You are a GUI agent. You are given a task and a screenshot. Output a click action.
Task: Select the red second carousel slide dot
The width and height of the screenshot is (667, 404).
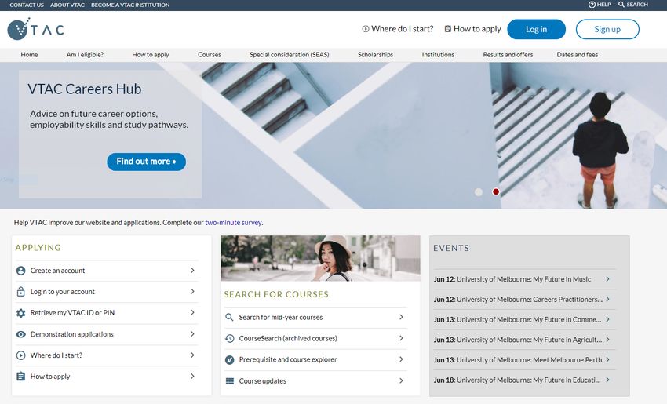tap(496, 191)
